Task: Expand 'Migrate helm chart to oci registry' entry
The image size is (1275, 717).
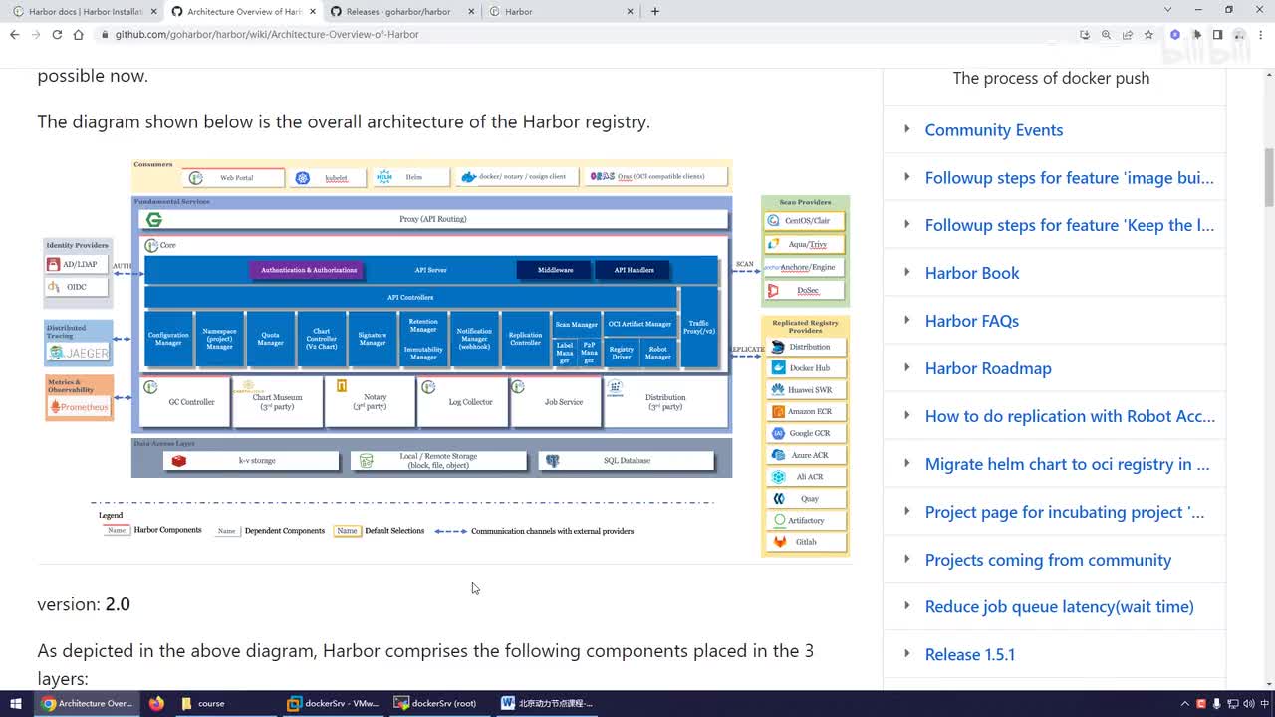Action: pyautogui.click(x=906, y=463)
